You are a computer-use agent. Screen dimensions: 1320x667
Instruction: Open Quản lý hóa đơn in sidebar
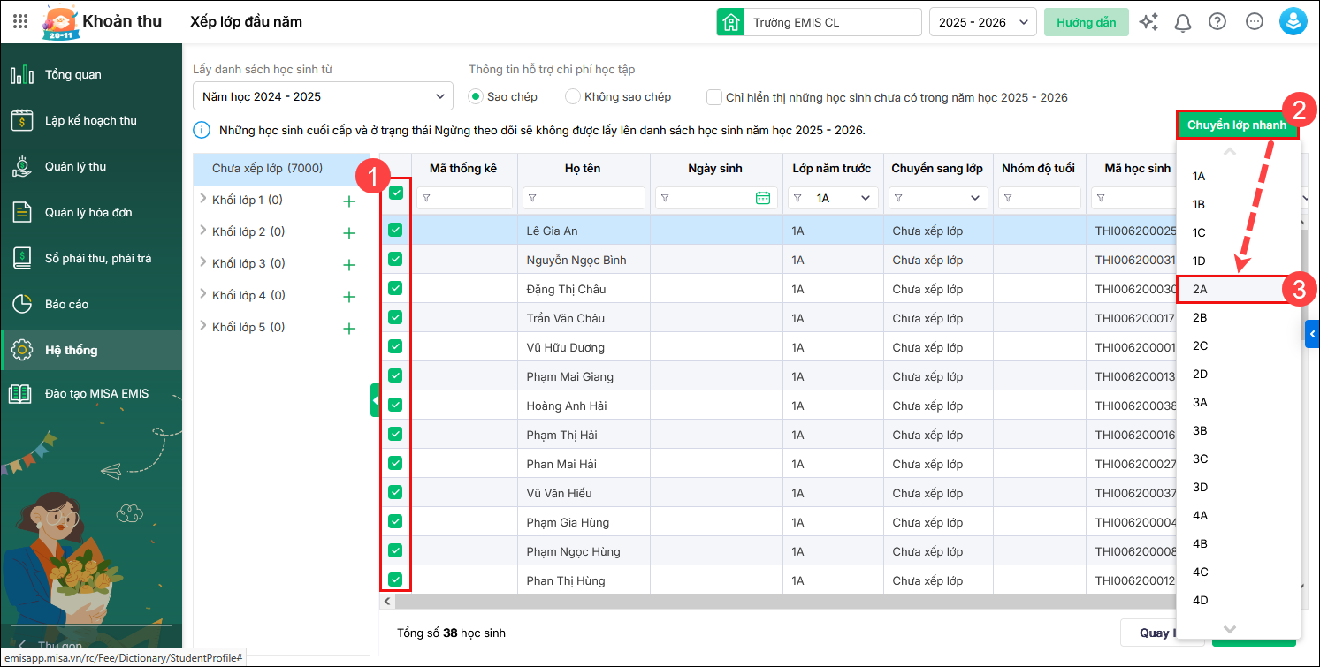[x=88, y=212]
